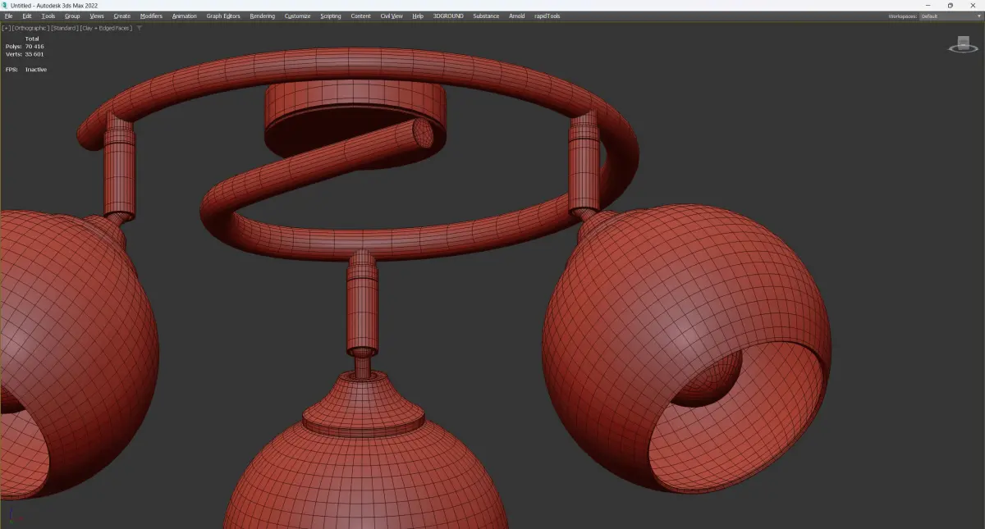Screen dimensions: 985x529
Task: Click the [+] viewport general menu label
Action: (x=7, y=28)
